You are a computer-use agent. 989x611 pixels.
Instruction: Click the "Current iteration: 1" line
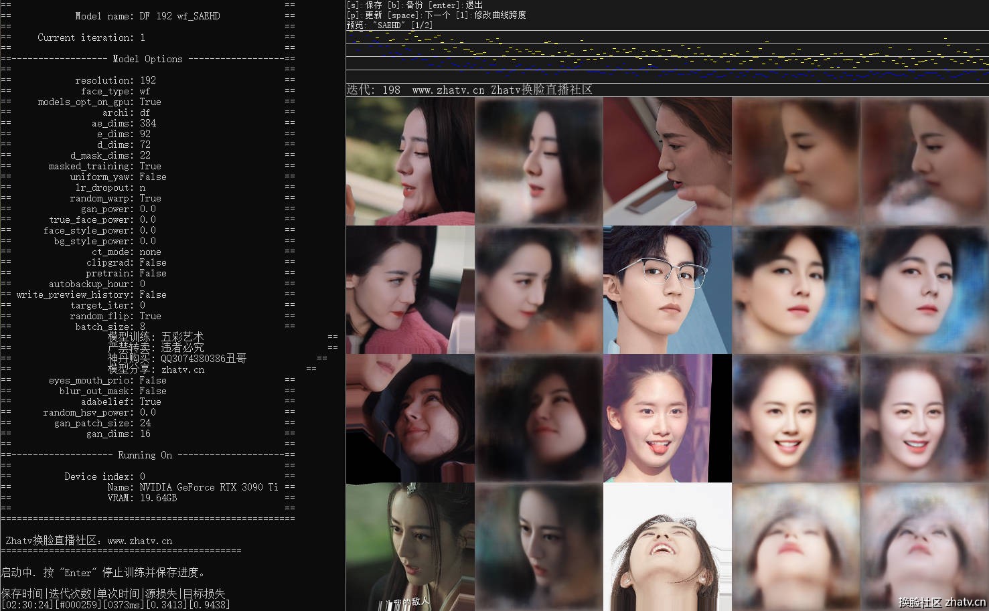coord(91,37)
